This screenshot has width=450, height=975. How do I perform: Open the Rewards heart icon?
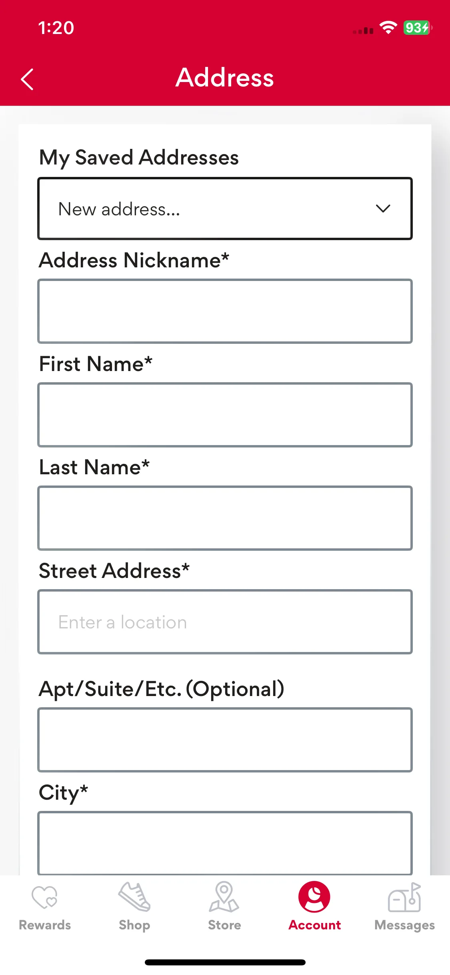45,897
